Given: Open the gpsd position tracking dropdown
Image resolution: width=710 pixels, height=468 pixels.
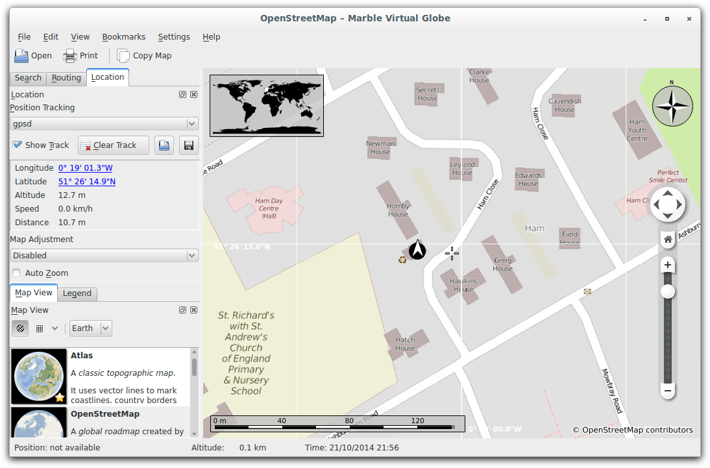Looking at the screenshot, I should tap(104, 124).
